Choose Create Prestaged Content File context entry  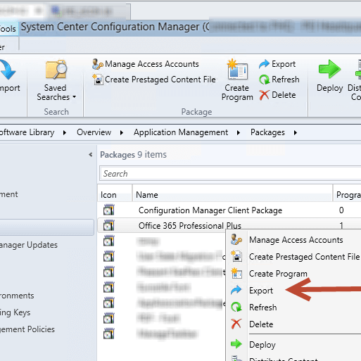(304, 257)
